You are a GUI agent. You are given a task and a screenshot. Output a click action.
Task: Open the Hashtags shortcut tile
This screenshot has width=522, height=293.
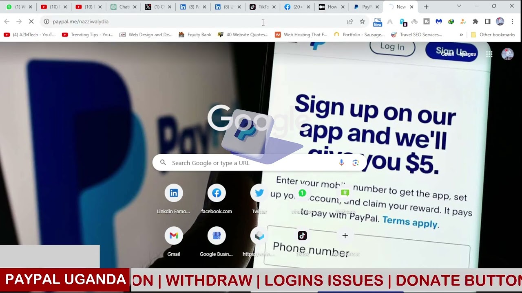coord(345,199)
